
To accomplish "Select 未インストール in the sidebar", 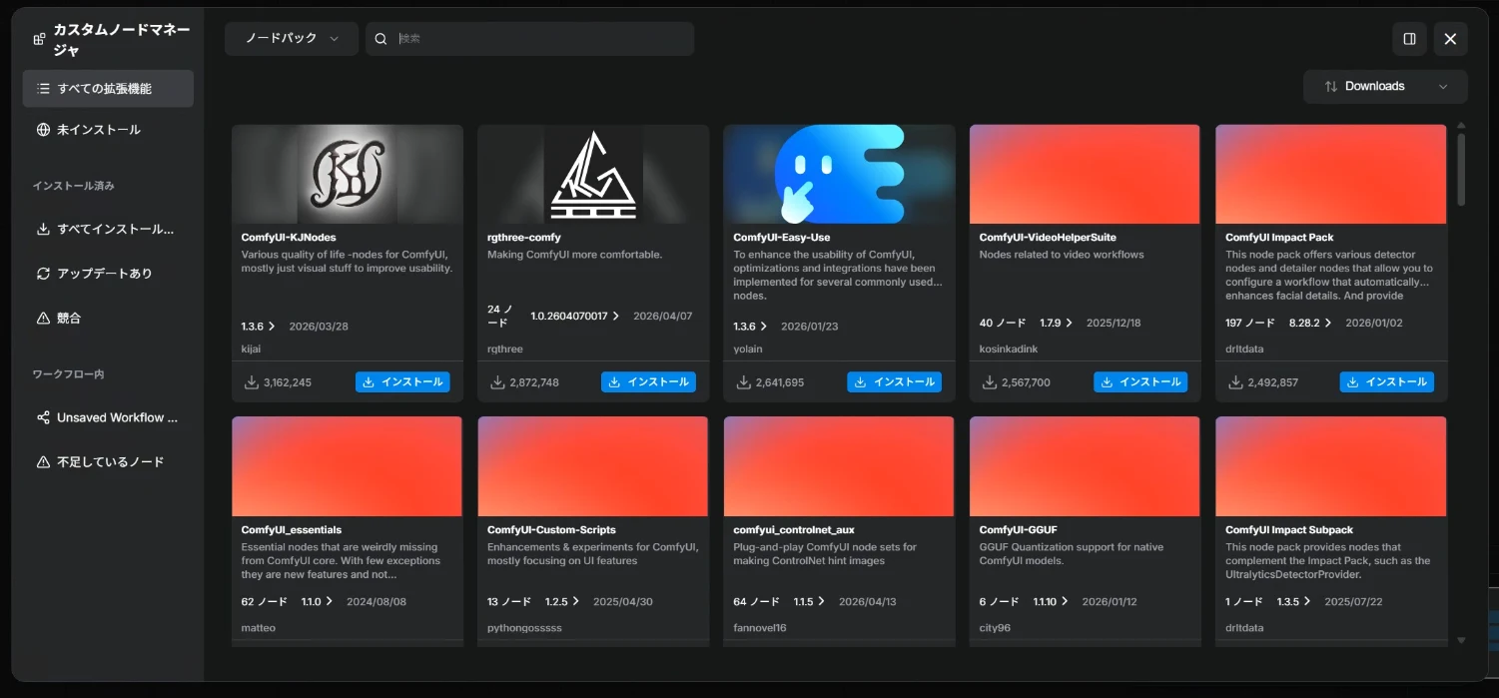I will (108, 130).
